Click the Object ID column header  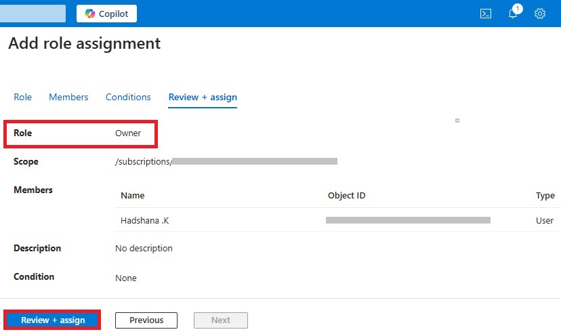(x=346, y=196)
